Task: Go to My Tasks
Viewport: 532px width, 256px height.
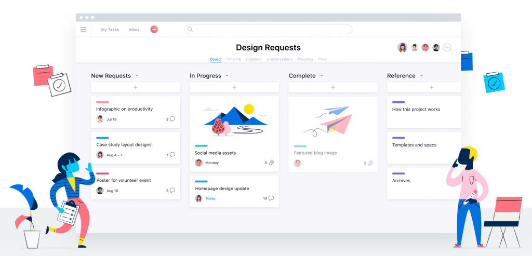Action: coord(110,30)
